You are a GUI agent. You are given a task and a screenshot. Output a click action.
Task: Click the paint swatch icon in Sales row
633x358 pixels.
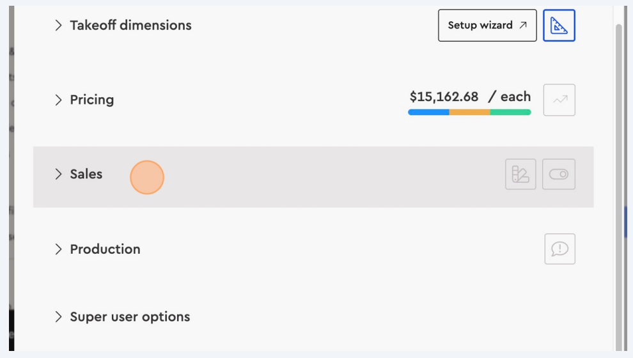click(520, 174)
